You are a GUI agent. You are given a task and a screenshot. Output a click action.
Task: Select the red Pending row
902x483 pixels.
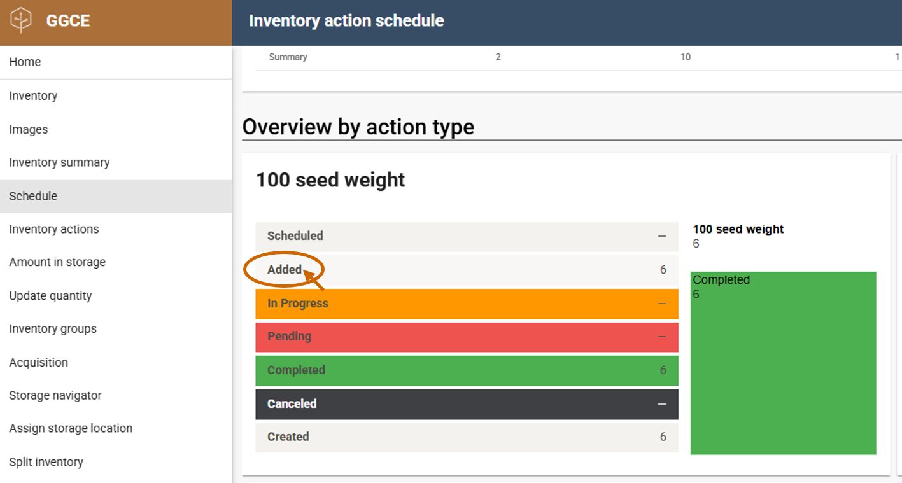point(466,337)
